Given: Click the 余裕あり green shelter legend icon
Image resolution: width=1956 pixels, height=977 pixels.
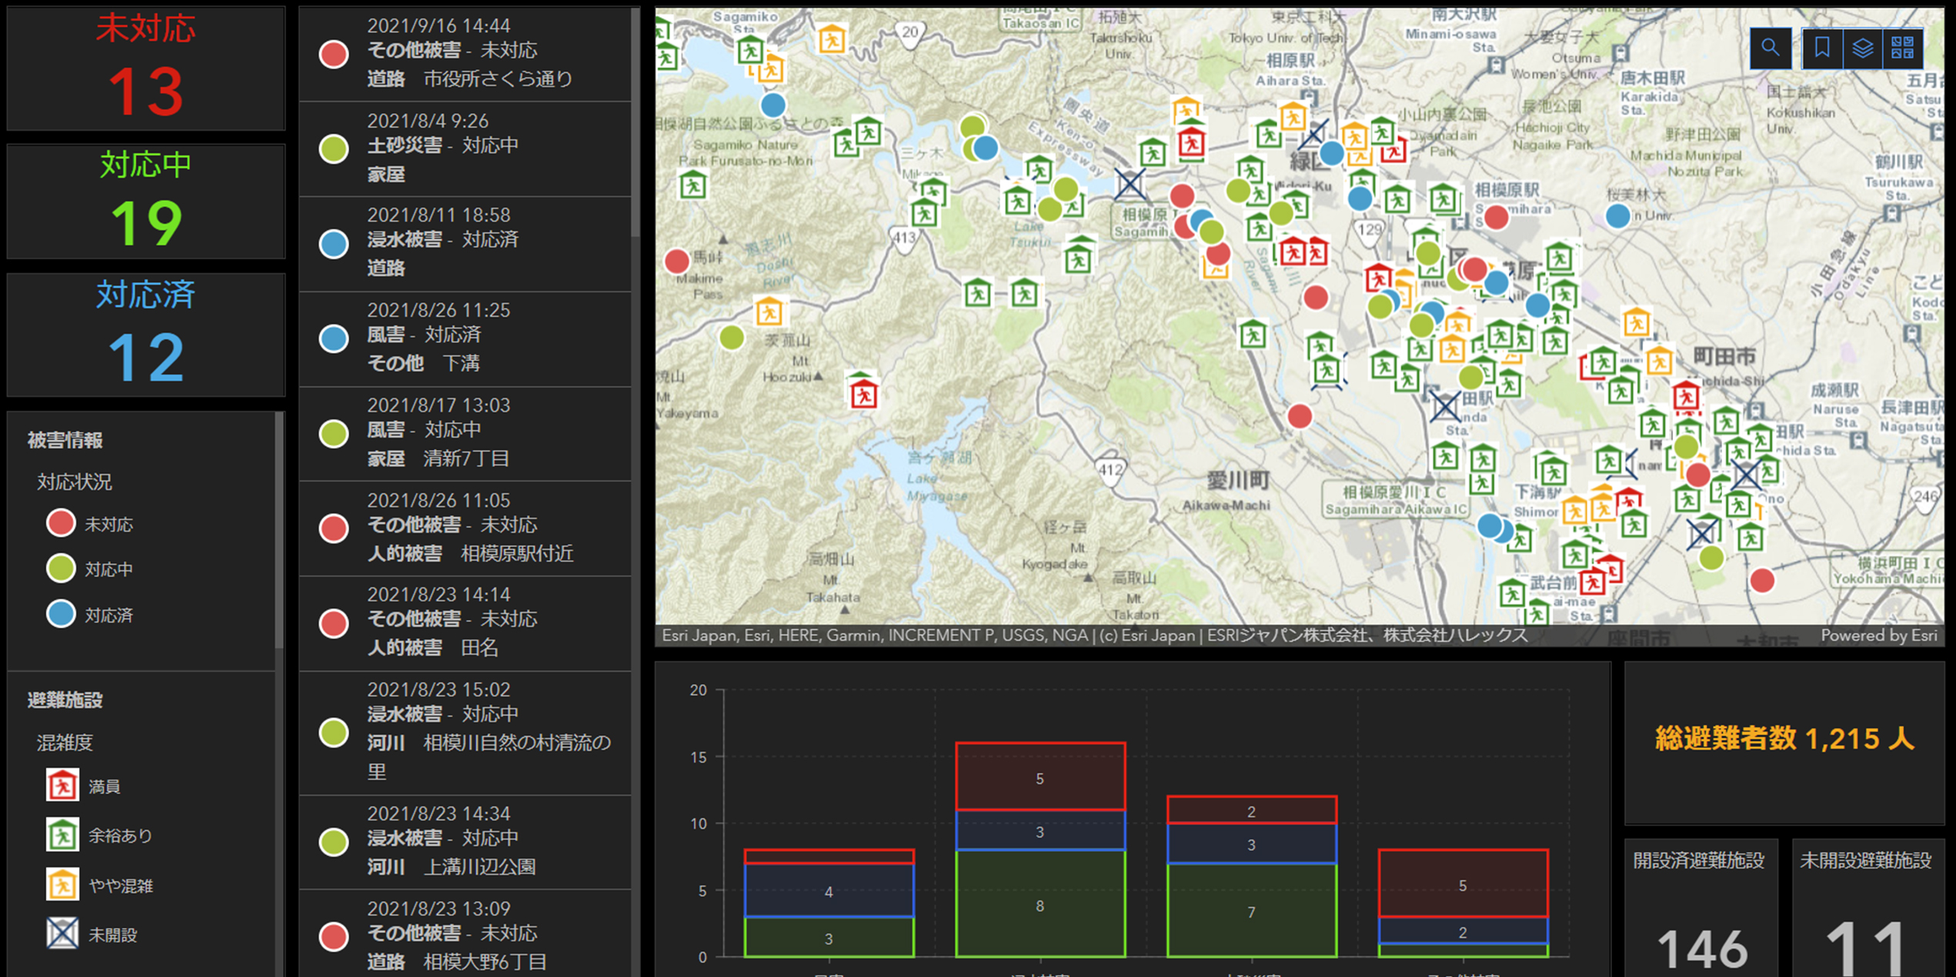Looking at the screenshot, I should [x=62, y=835].
